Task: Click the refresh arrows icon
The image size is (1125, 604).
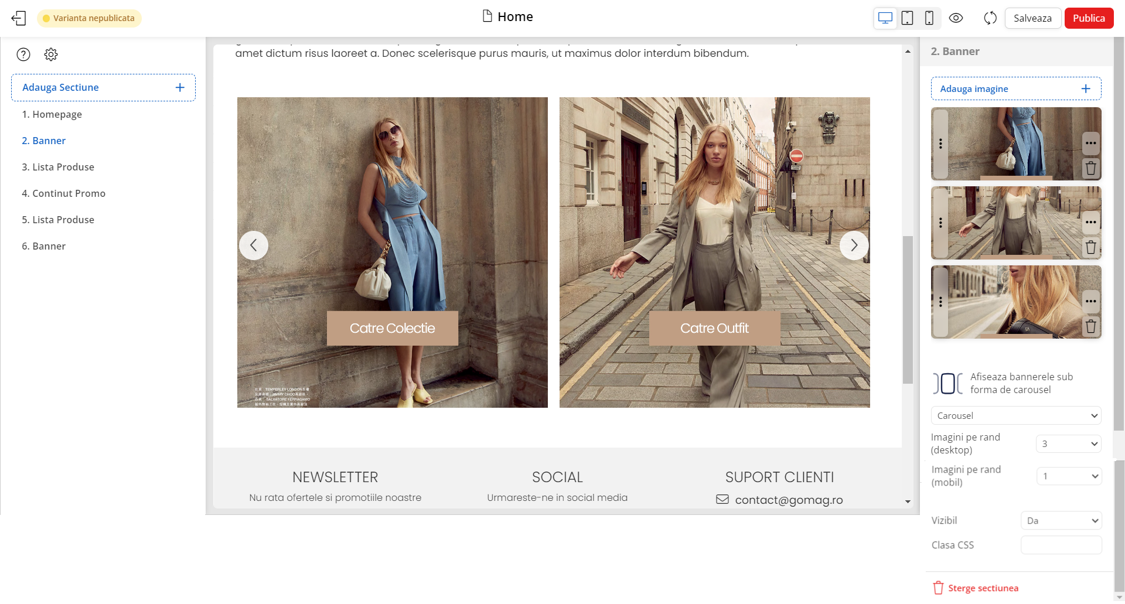Action: [990, 18]
